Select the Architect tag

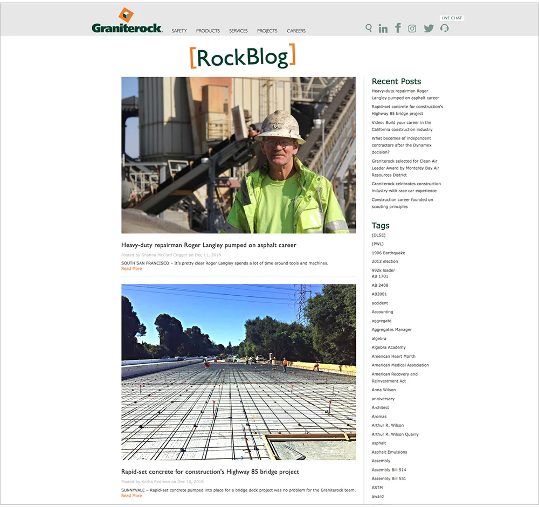[380, 408]
